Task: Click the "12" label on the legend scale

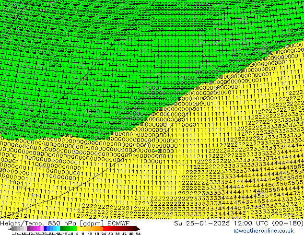Action: [x=90, y=234]
